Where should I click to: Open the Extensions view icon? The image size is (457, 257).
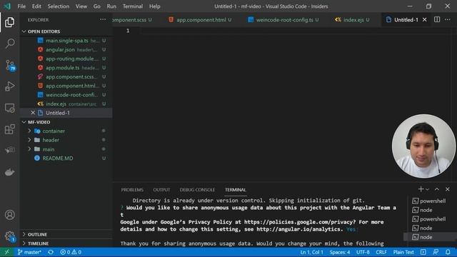(9, 129)
